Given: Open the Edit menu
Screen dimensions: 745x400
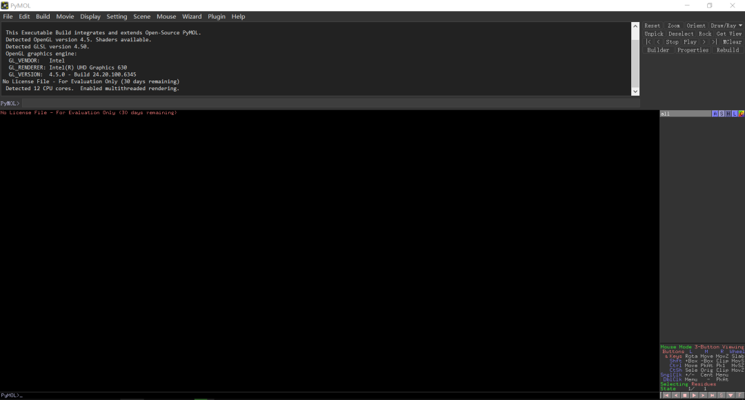Looking at the screenshot, I should (x=24, y=16).
